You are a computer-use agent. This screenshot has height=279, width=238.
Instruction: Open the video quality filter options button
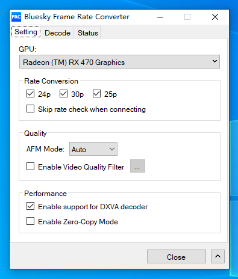click(137, 166)
